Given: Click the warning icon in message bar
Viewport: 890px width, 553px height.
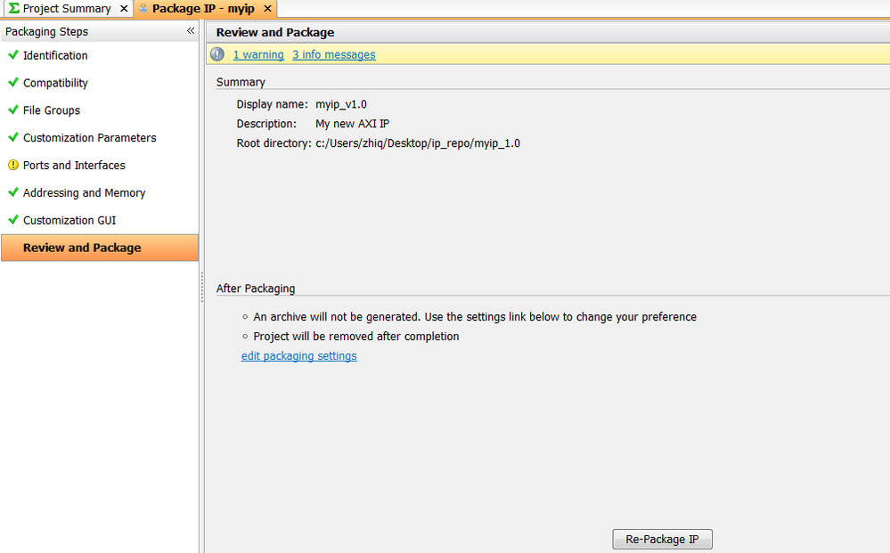Looking at the screenshot, I should (217, 55).
